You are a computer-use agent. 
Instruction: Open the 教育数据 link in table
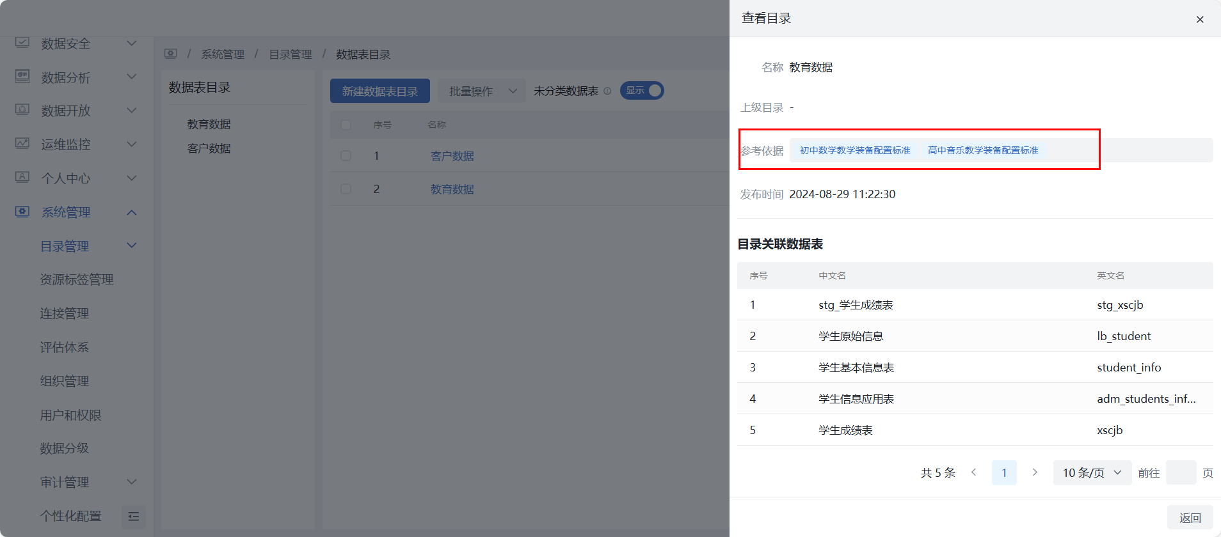click(452, 189)
